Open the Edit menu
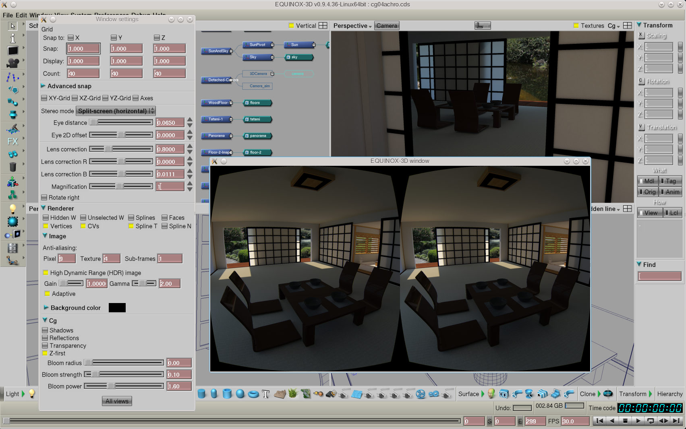 [21, 15]
